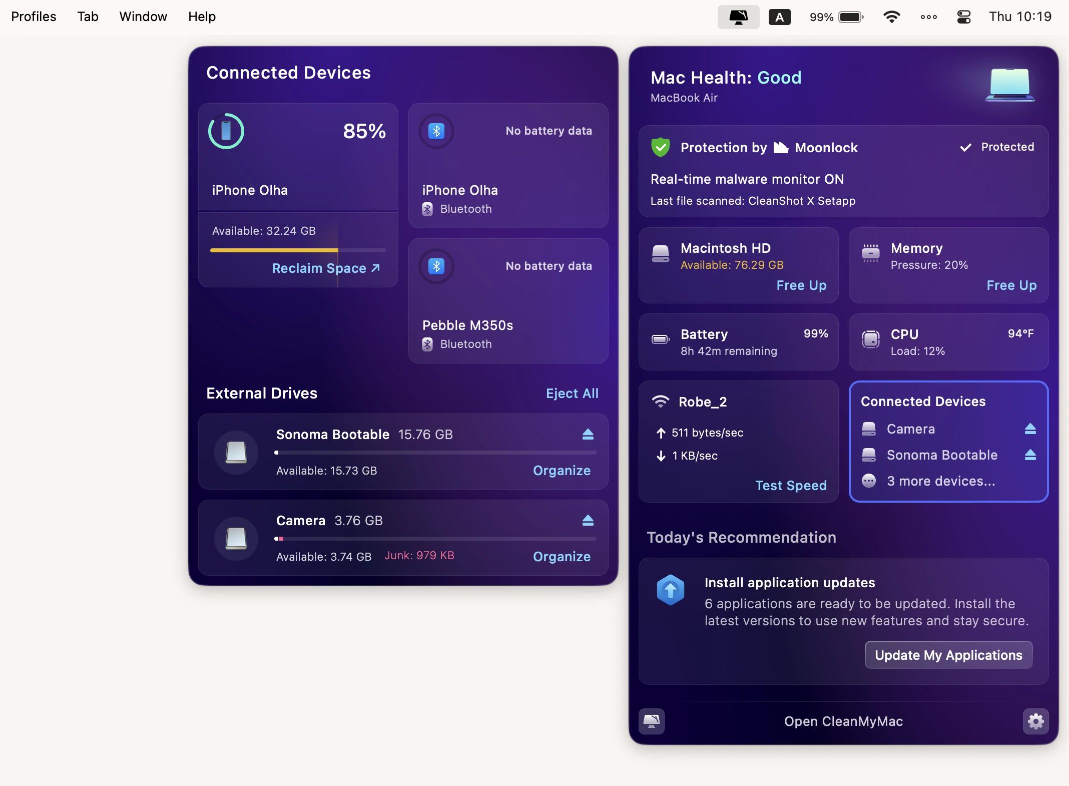Viewport: 1069px width, 786px height.
Task: Click the Sonoma Bootable drive icon
Action: click(x=236, y=452)
